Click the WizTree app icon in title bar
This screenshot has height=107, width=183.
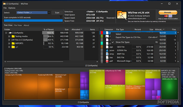click(x=4, y=4)
